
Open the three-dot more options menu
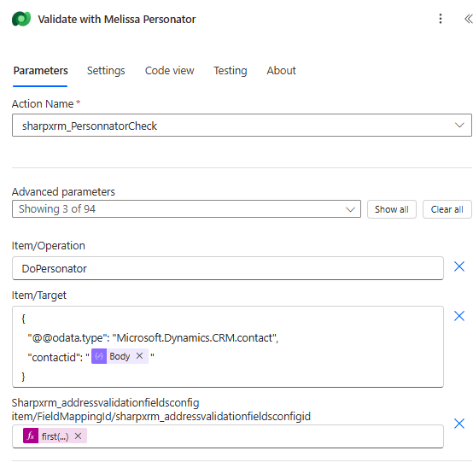441,19
